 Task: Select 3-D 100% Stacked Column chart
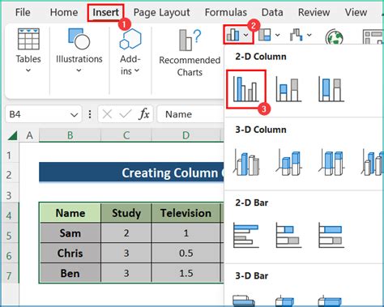pyautogui.click(x=331, y=163)
